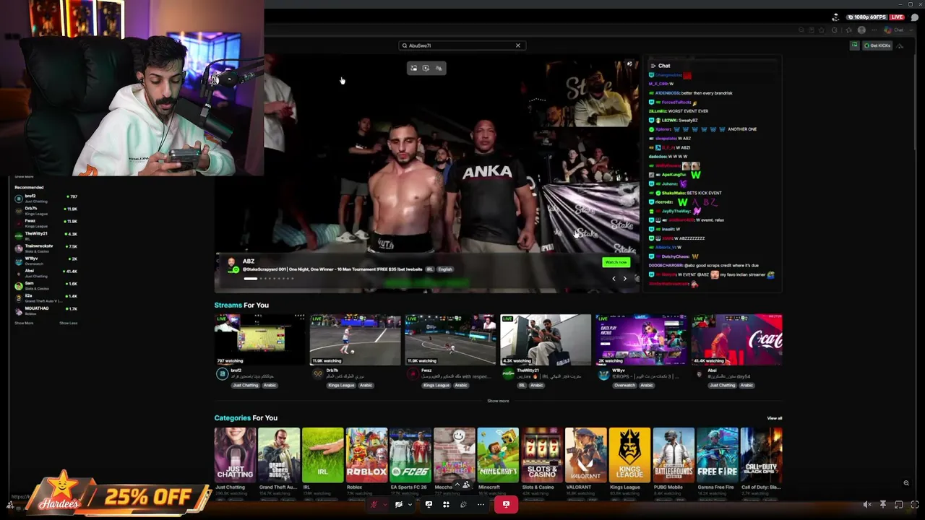Go to next featured stream arrow

tap(625, 279)
